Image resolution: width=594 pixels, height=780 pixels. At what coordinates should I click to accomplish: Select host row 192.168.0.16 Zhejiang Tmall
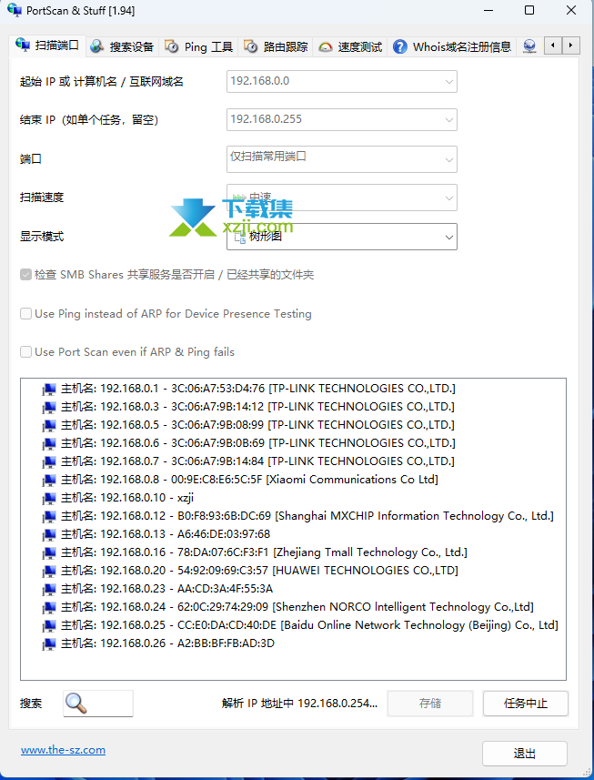(255, 552)
